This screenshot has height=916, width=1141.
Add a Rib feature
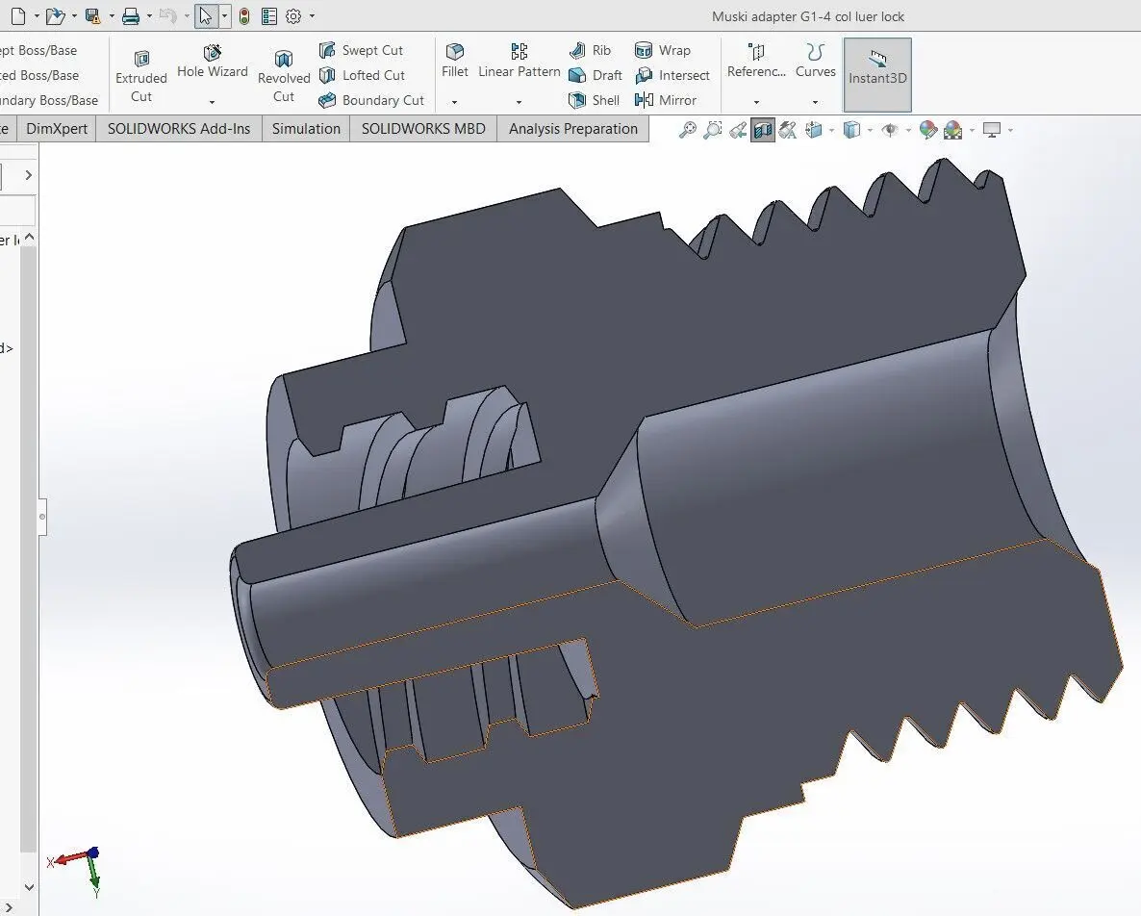pyautogui.click(x=590, y=50)
